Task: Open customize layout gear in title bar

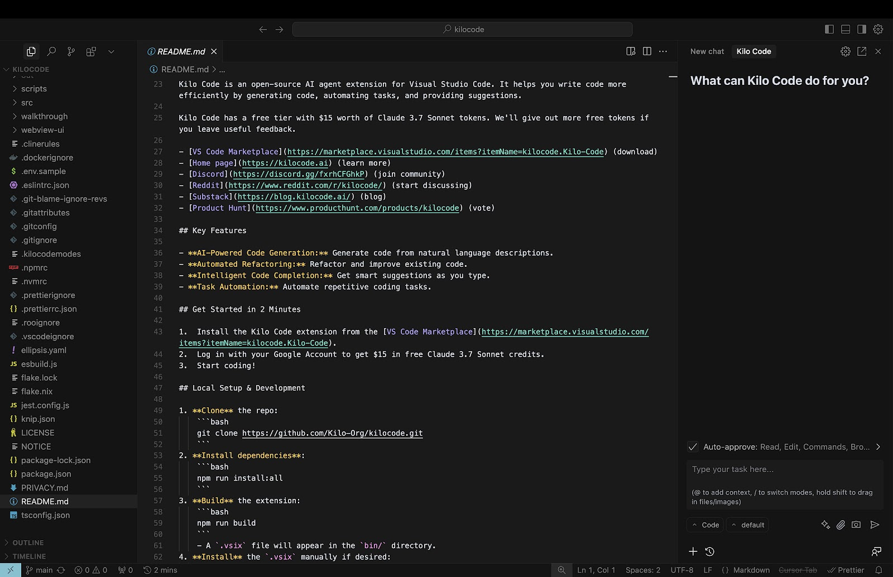Action: pyautogui.click(x=878, y=29)
